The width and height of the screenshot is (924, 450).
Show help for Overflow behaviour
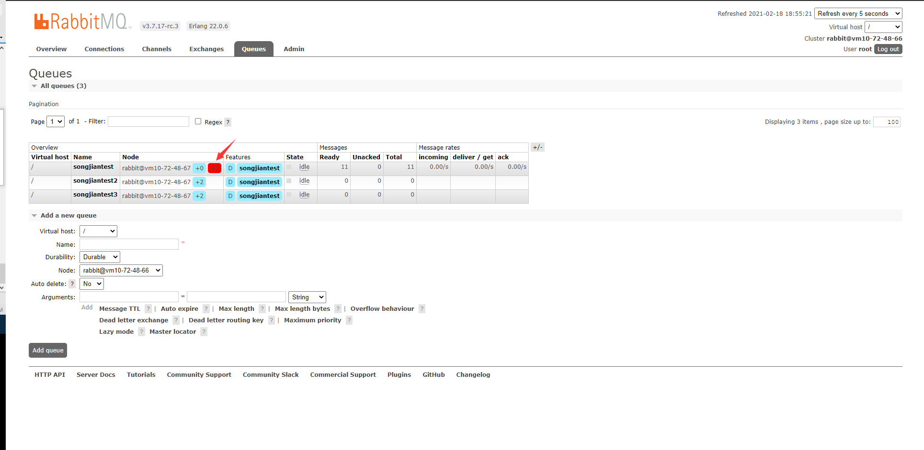[422, 309]
